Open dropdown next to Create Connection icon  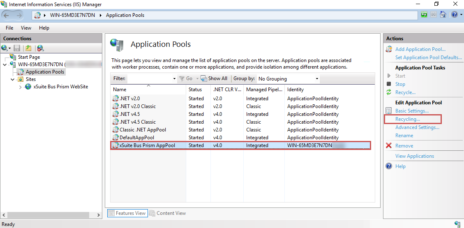tap(10, 48)
